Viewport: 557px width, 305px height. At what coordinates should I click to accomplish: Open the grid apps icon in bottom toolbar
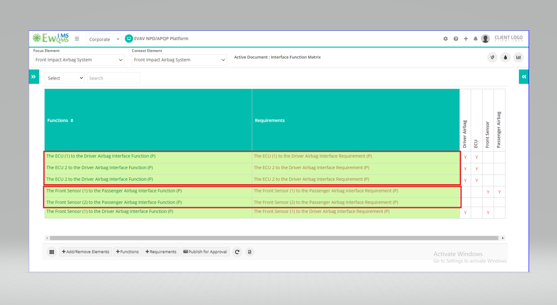(x=52, y=252)
